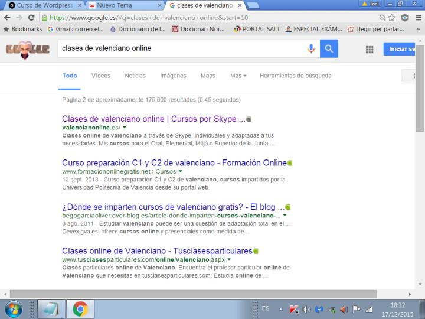Expand begogarciaoliver result options arrow
Viewport: 425px width, 319px height.
(x=285, y=216)
